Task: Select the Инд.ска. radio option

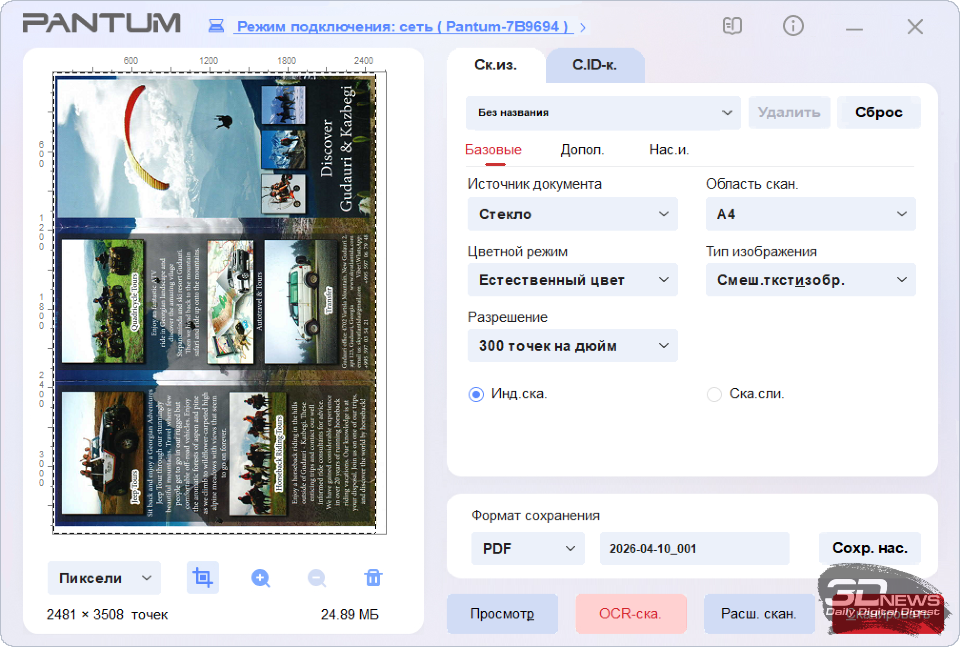Action: [x=476, y=395]
